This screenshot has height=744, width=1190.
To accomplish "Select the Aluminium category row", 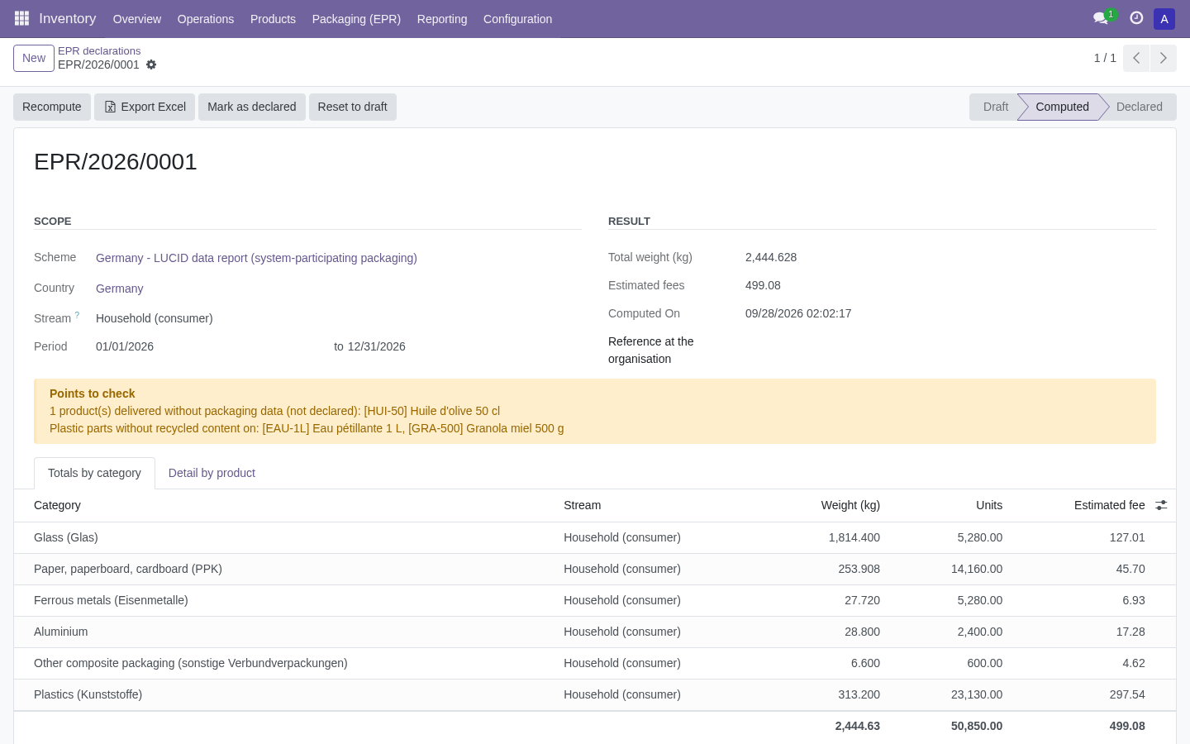I will 595,632.
